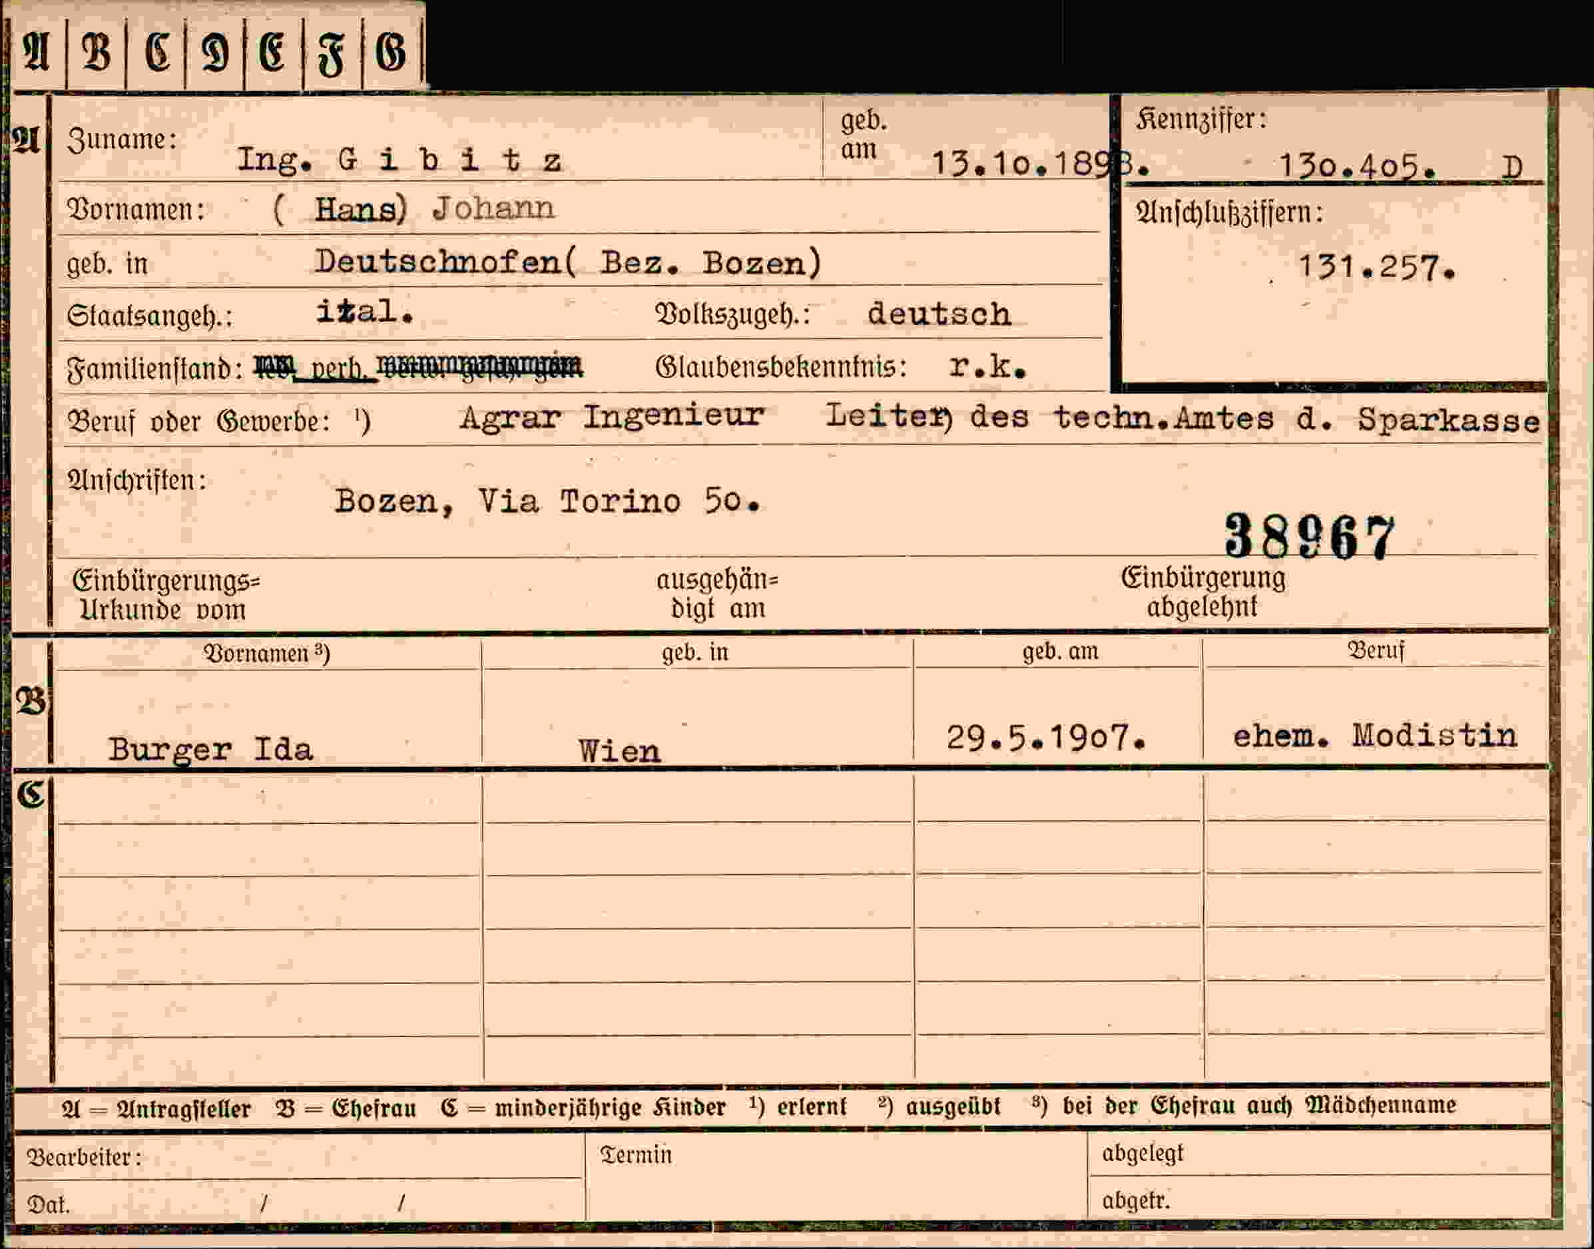1594x1249 pixels.
Task: Click the 'Termin' field
Action: point(836,1176)
